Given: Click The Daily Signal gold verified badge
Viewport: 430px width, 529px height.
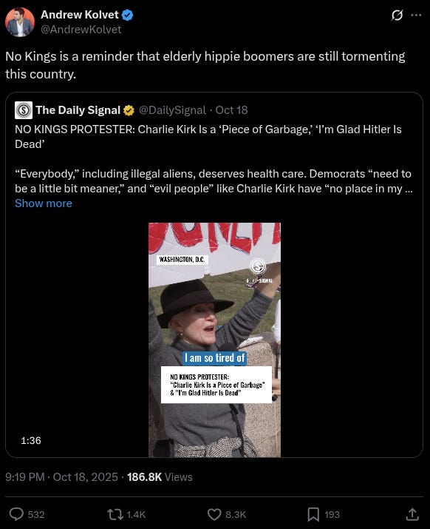Looking at the screenshot, I should pyautogui.click(x=129, y=110).
